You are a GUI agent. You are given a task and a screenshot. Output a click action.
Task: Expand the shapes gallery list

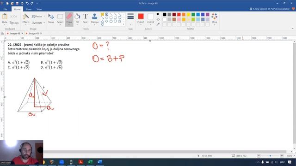(123, 24)
